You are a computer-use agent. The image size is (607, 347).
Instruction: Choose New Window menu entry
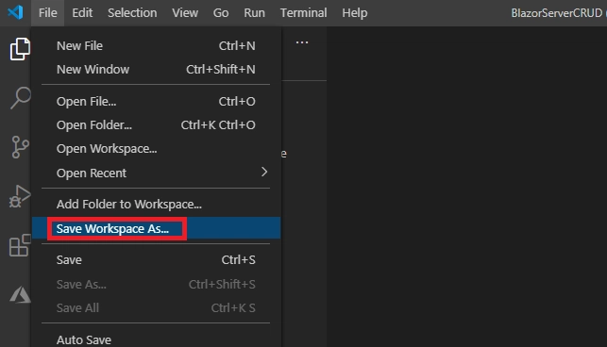[x=156, y=69]
